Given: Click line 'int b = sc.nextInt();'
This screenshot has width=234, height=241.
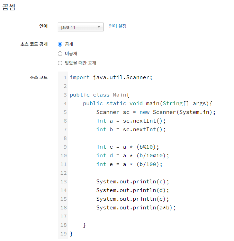Looking at the screenshot, I should tap(131, 130).
